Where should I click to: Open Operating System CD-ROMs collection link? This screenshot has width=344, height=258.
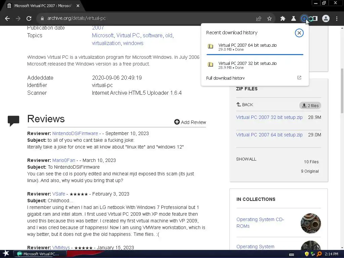[260, 223]
